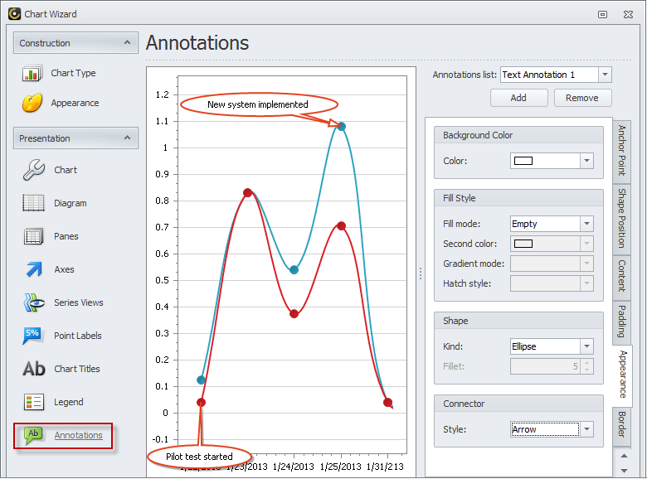647x479 pixels.
Task: Open the Axes arrow icon
Action: click(33, 269)
